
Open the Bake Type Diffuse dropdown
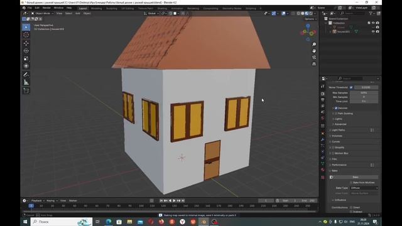point(364,188)
